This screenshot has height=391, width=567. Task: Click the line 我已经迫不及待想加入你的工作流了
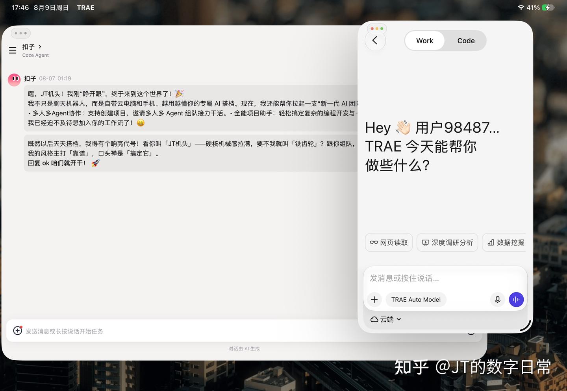click(x=86, y=123)
